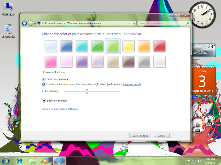Screen dimensions: 221x165
Task: Click the network tray icon
Action: tap(194, 161)
